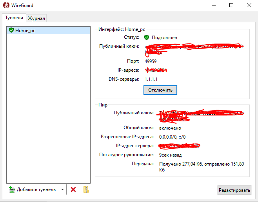The width and height of the screenshot is (258, 202).
Task: Click the Пир group title
Action: pyautogui.click(x=103, y=105)
